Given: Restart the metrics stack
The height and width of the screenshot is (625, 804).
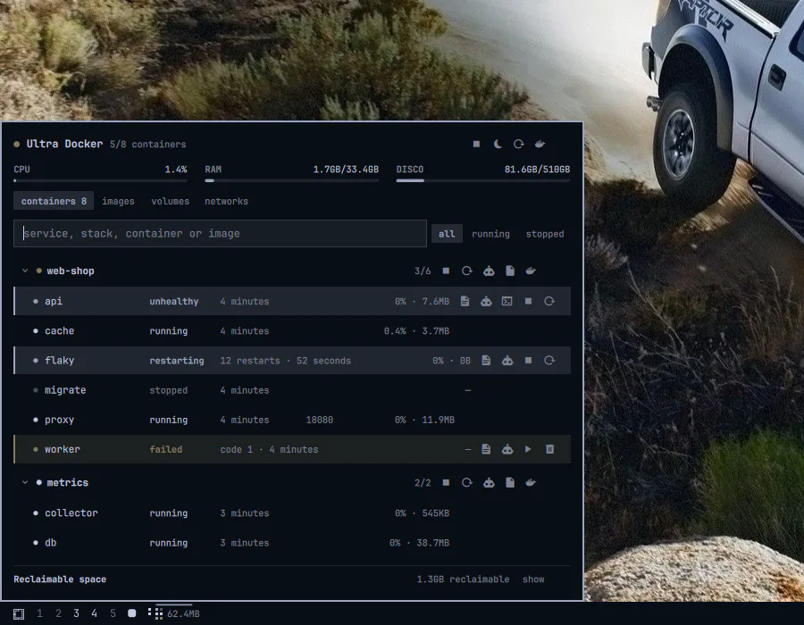Looking at the screenshot, I should coord(466,482).
